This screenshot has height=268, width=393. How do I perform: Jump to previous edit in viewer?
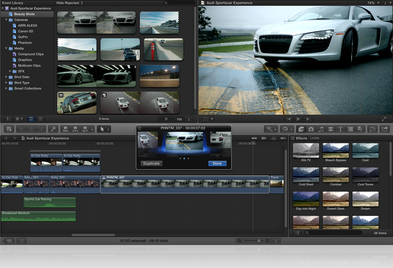point(289,119)
